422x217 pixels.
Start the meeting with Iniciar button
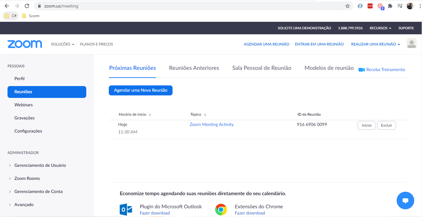[x=367, y=125]
